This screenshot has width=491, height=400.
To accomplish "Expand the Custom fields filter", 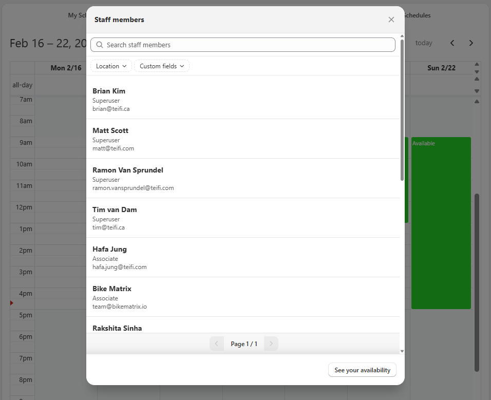I will (x=161, y=66).
